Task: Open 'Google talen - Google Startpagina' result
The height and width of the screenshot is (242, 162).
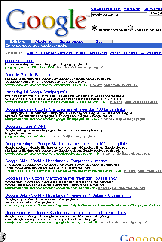Action: coord(61,178)
